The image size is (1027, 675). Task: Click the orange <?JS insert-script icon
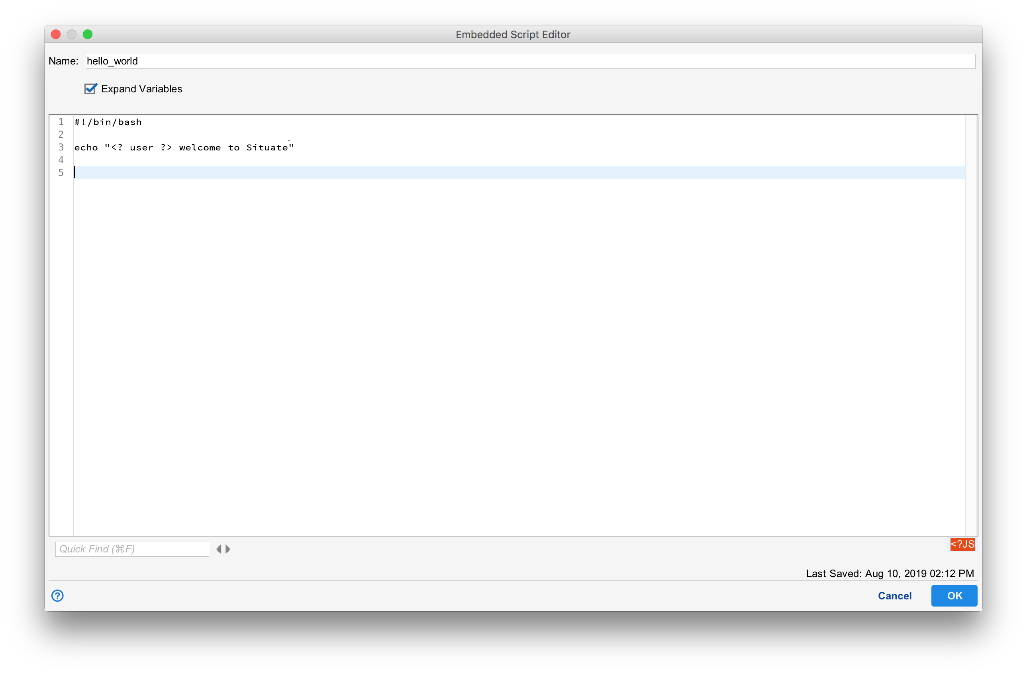(962, 544)
